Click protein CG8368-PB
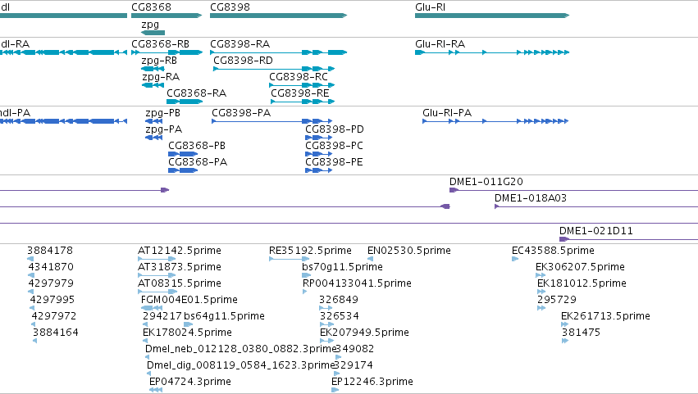 coord(197,146)
